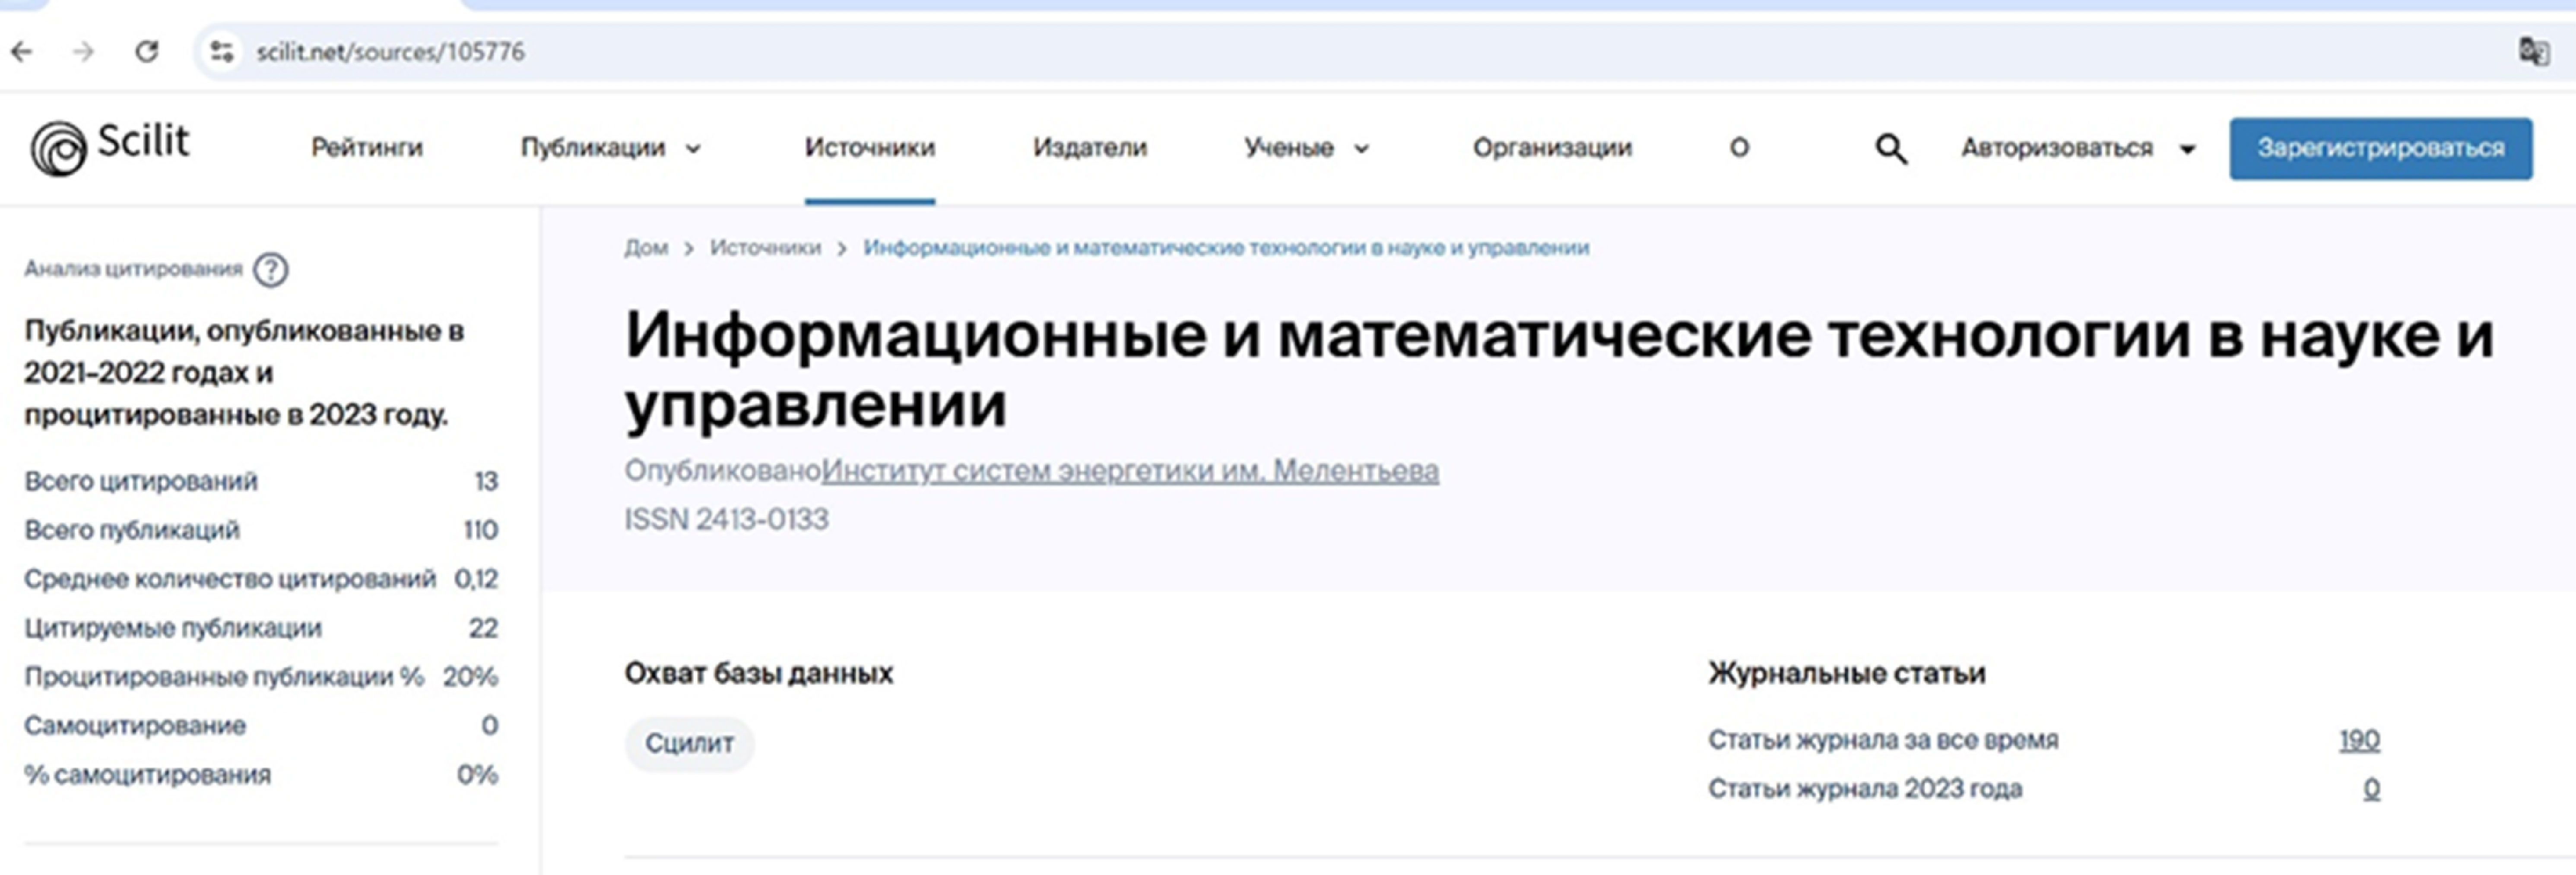This screenshot has height=875, width=2576.
Task: Open site settings icon in address bar
Action: [x=221, y=52]
